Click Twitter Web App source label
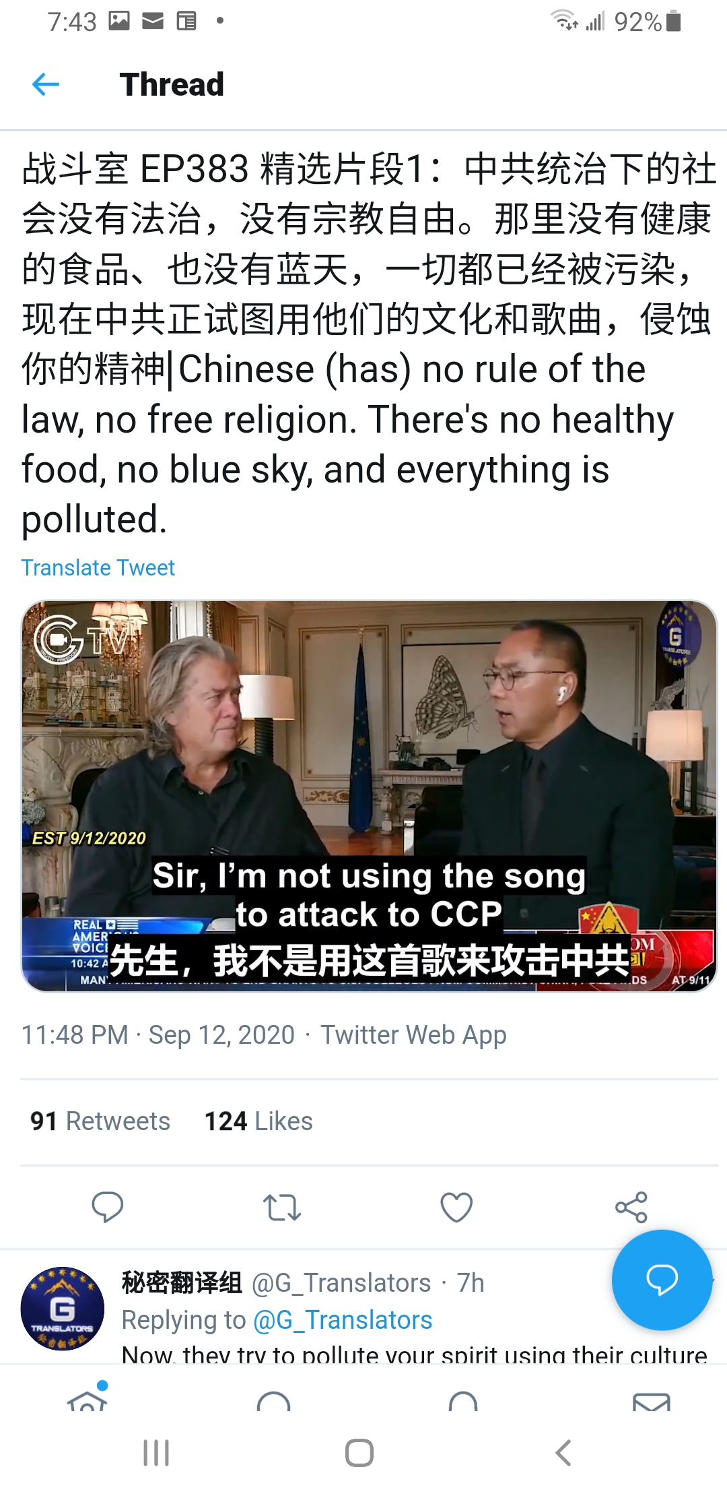727x1496 pixels. pyautogui.click(x=413, y=1035)
